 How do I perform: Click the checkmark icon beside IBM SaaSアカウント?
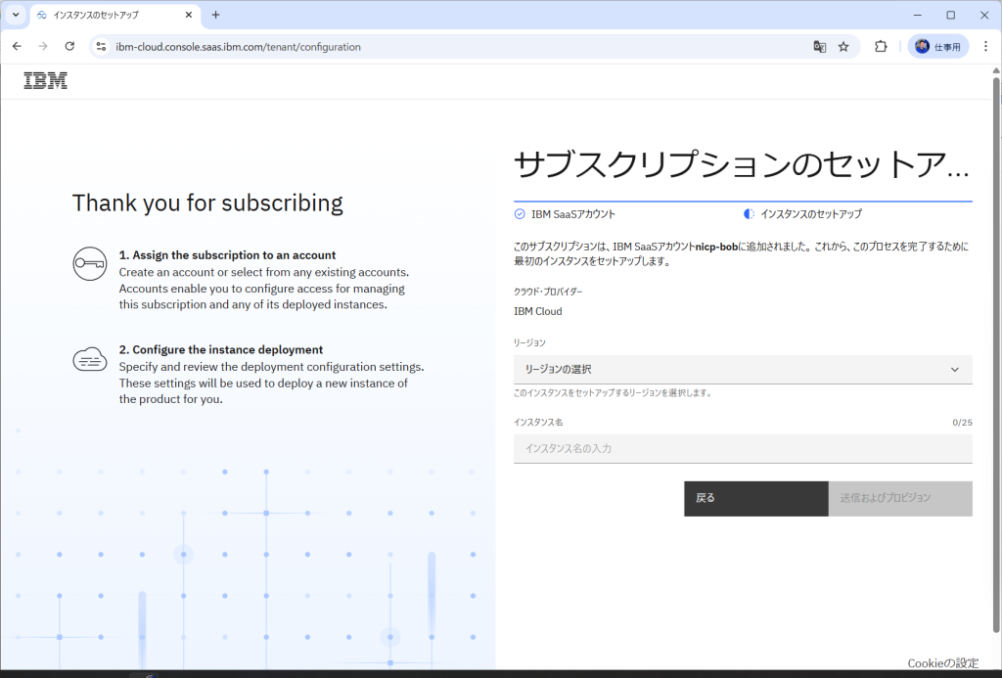[x=520, y=214]
